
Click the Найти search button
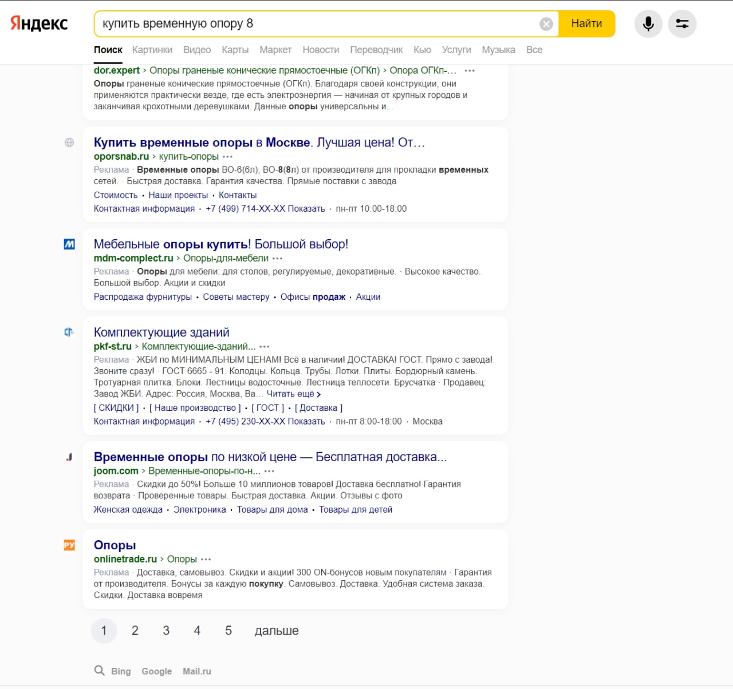(x=587, y=23)
